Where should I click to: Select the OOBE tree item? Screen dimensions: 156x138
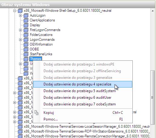pyautogui.click(x=34, y=49)
